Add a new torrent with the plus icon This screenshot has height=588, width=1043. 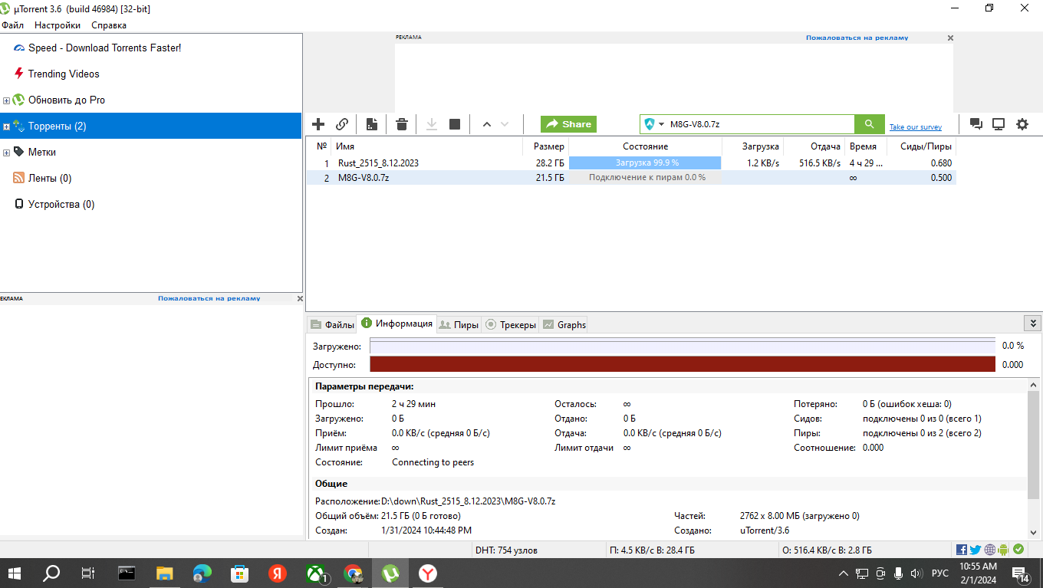pos(318,124)
